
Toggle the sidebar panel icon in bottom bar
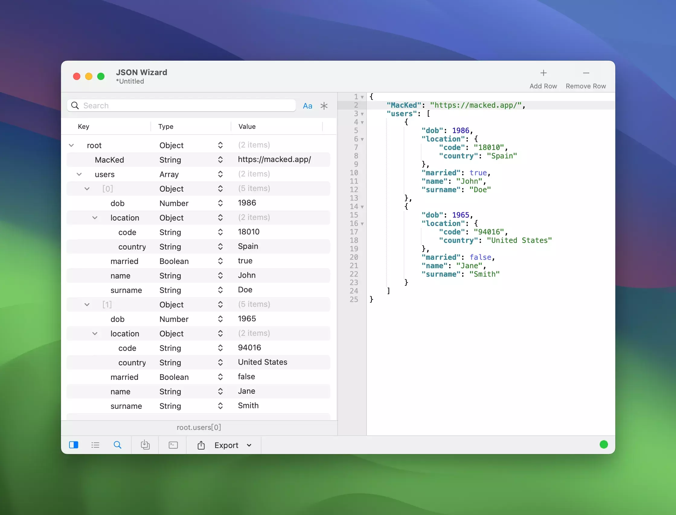pos(74,445)
